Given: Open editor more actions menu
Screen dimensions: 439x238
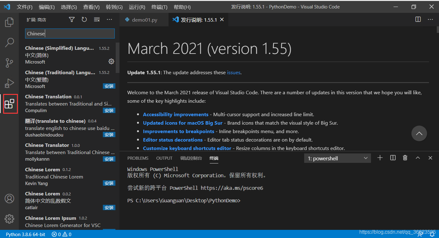Looking at the screenshot, I should point(430,19).
